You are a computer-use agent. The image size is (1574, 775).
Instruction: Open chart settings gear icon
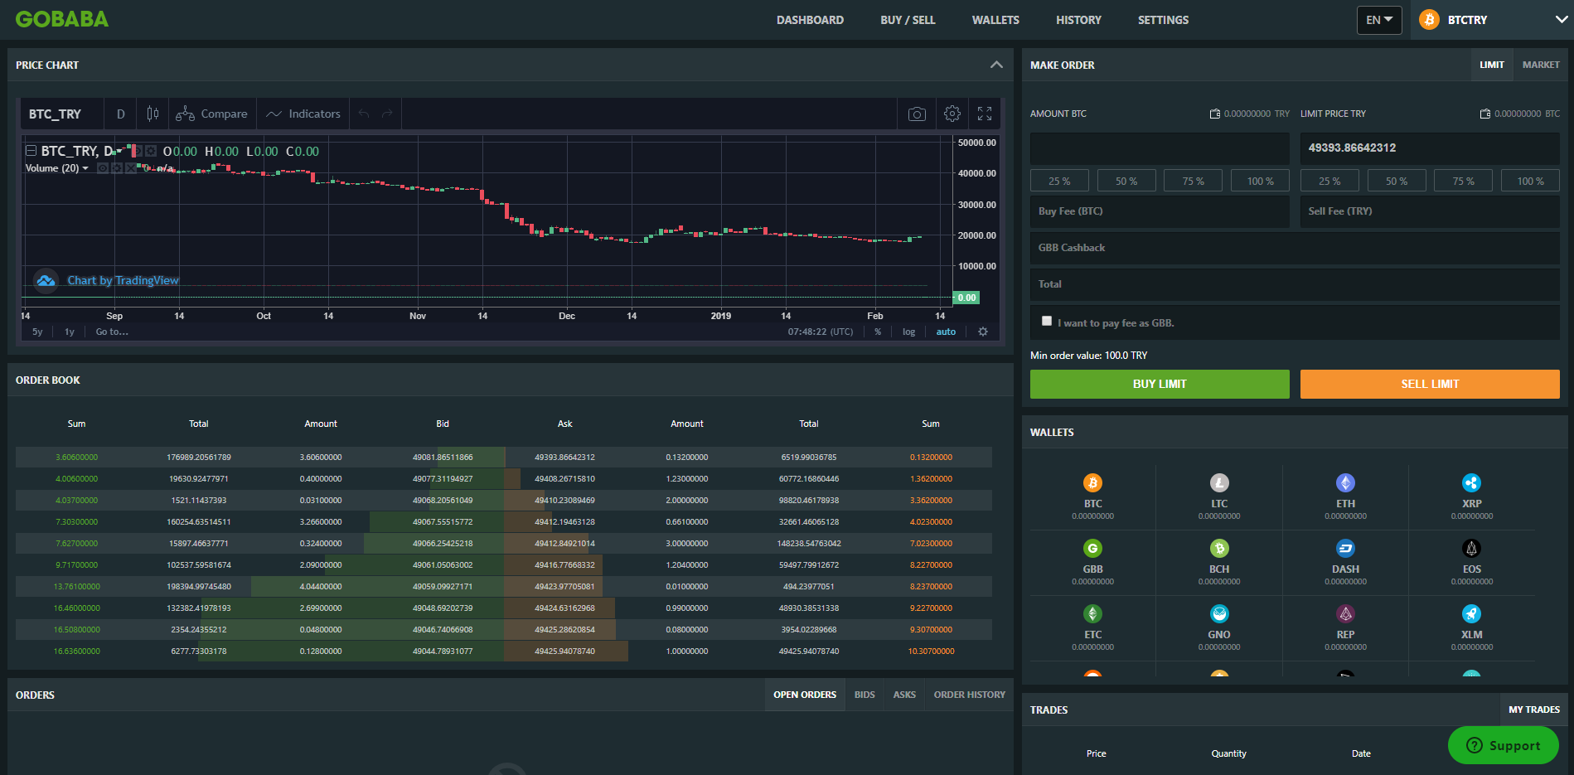952,114
